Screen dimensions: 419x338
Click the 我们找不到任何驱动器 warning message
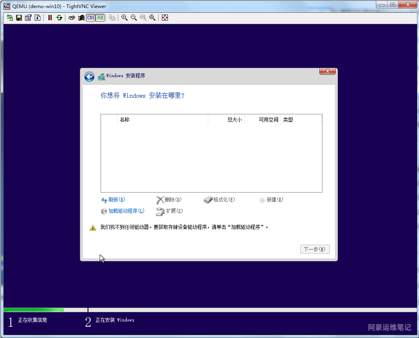[x=184, y=227]
